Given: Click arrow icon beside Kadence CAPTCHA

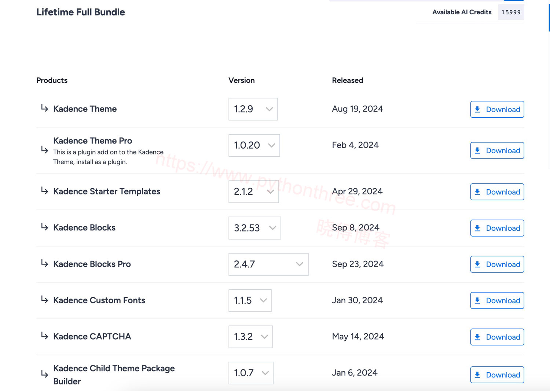Looking at the screenshot, I should pos(44,336).
